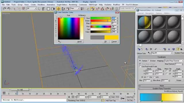Open the Customize menu
Screen dimensions: 184x103
coord(83,5)
